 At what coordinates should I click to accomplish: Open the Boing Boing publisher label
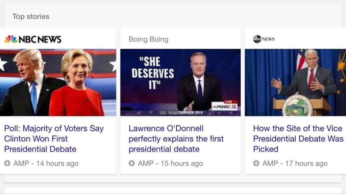click(148, 39)
